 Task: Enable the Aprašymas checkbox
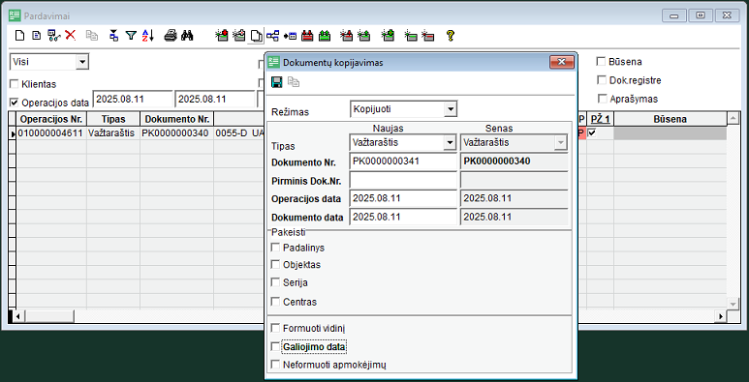click(x=602, y=99)
